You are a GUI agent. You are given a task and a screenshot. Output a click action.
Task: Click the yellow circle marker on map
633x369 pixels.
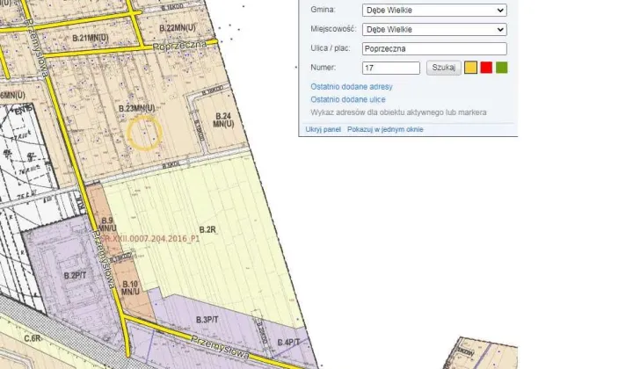[144, 133]
